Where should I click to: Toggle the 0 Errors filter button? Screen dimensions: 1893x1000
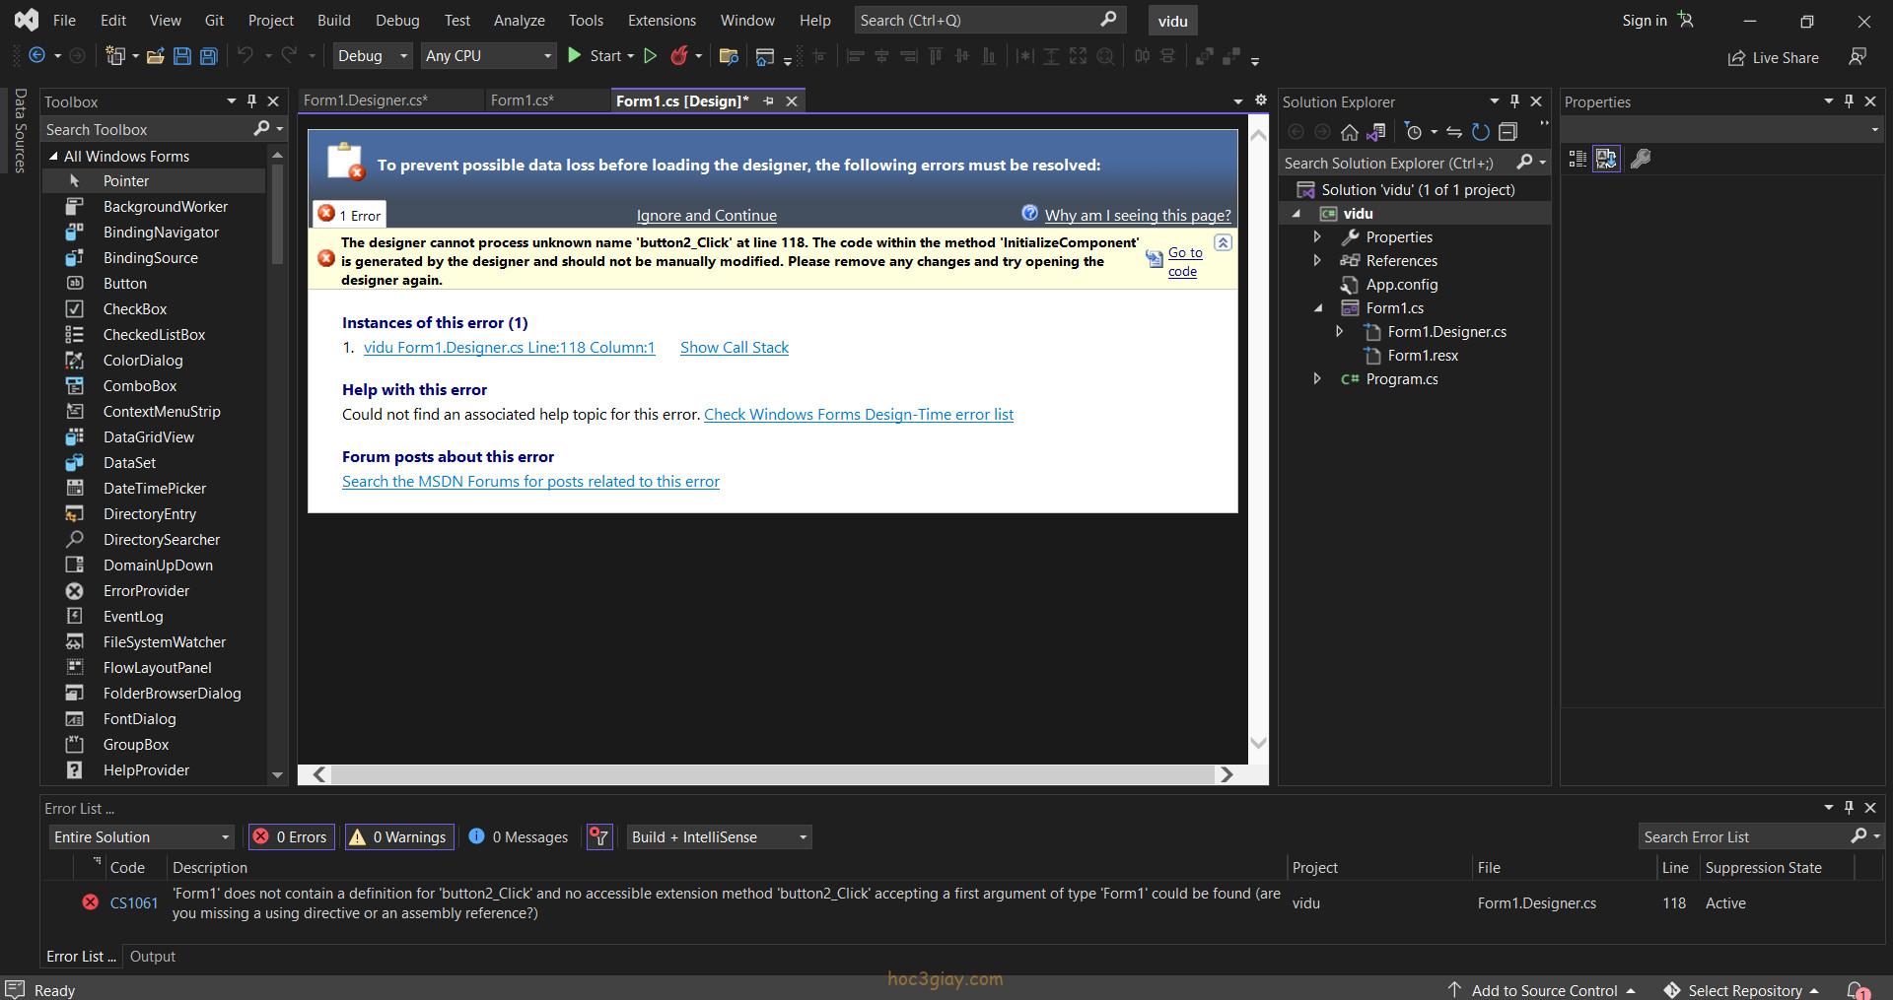click(292, 836)
